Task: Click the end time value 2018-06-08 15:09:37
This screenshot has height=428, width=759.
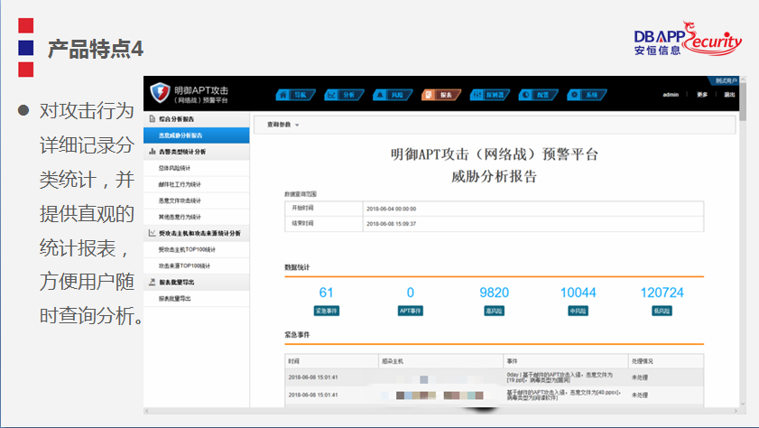Action: coord(391,224)
